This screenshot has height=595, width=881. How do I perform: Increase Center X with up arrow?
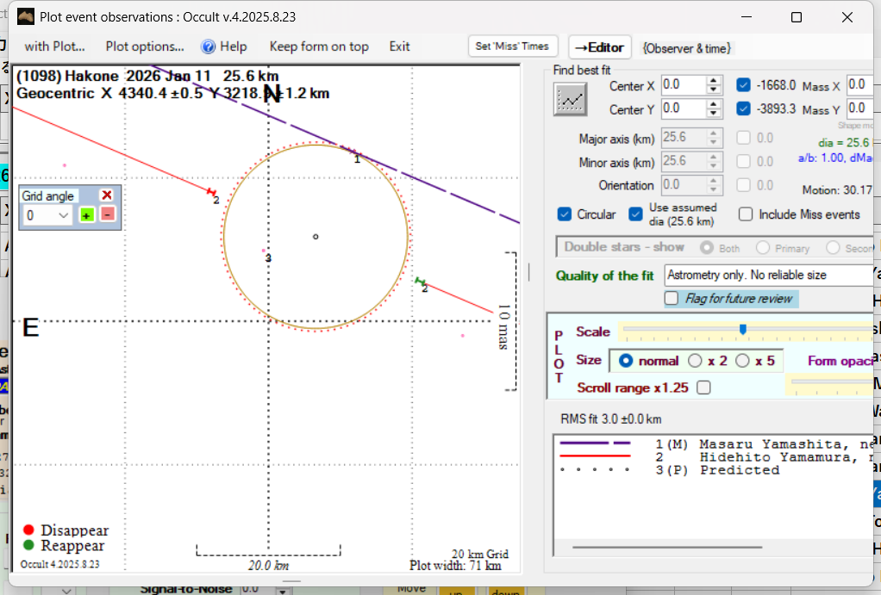coord(714,81)
